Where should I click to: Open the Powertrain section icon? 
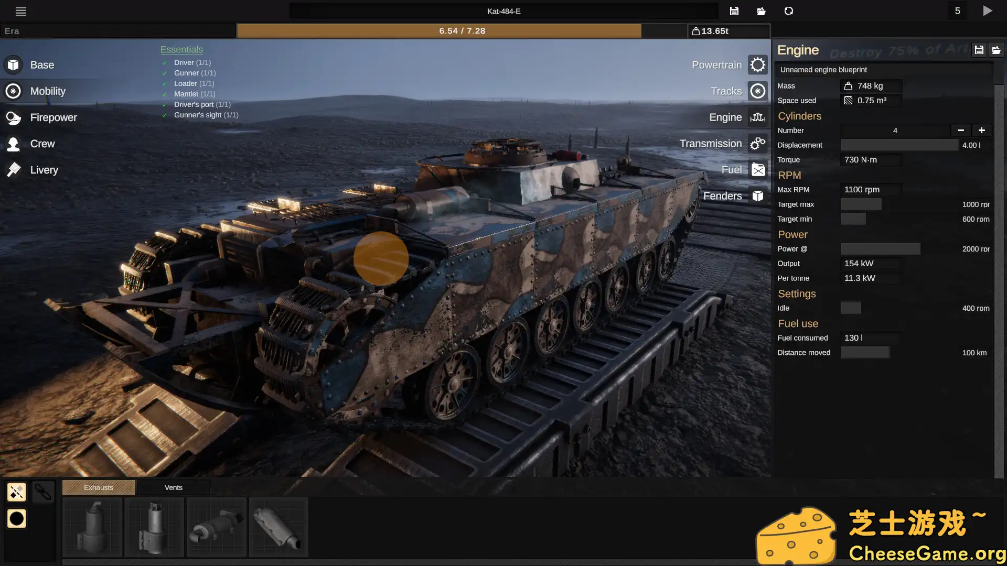point(757,65)
